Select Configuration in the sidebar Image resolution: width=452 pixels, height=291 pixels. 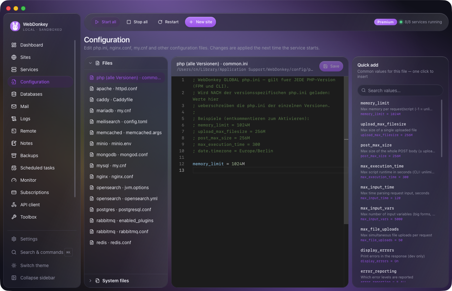tap(40, 82)
